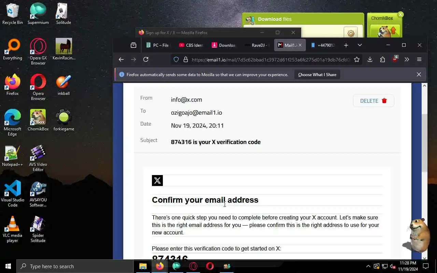437x273 pixels.
Task: Select Supermium desktop shortcut
Action: [x=38, y=14]
